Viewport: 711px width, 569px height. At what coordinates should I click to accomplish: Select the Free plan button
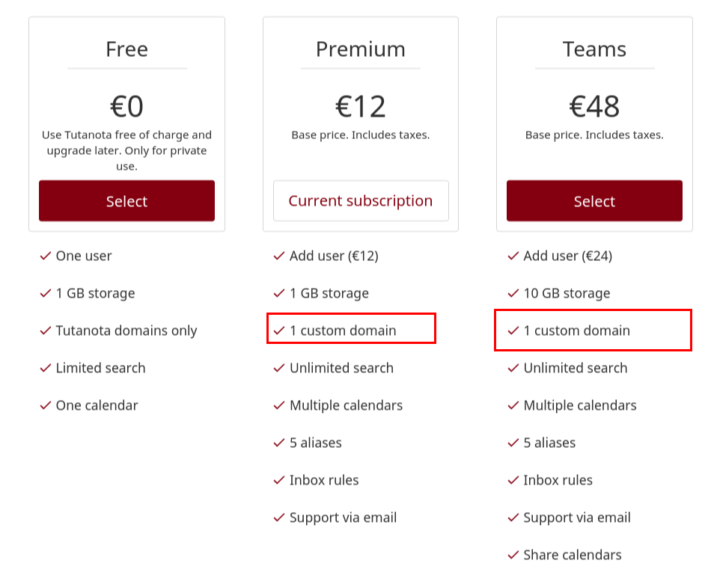pyautogui.click(x=126, y=200)
